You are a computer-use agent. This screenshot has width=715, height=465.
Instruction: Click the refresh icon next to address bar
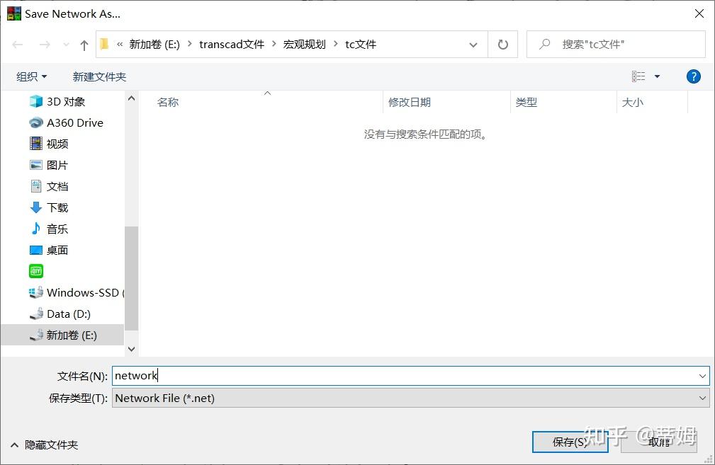coord(502,44)
